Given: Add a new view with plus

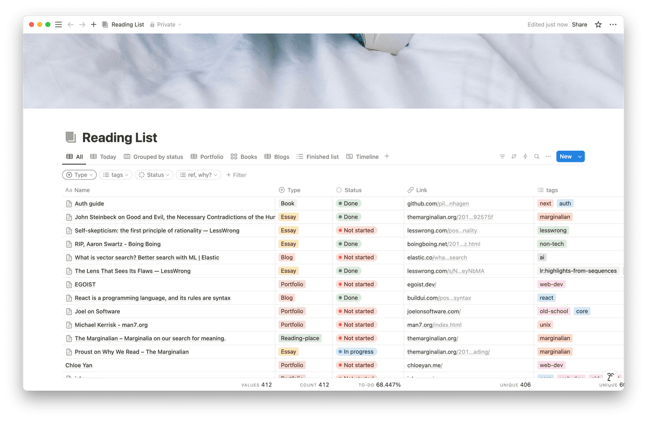Looking at the screenshot, I should (387, 157).
